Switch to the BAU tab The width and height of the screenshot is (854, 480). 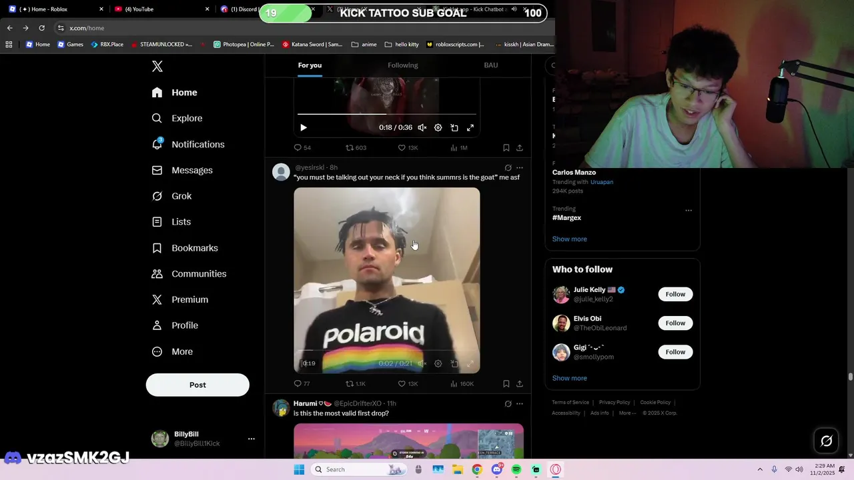click(x=491, y=65)
